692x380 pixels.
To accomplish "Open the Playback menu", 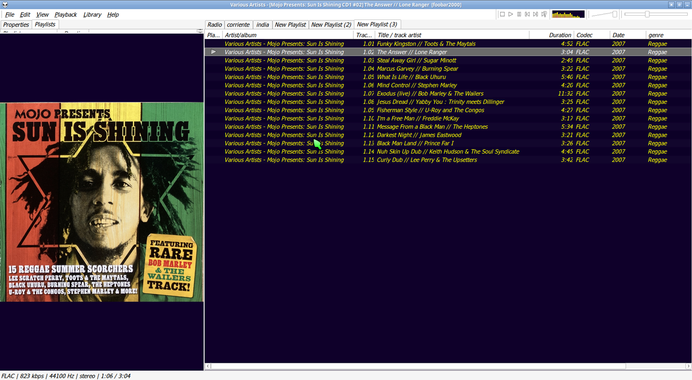I will coord(66,15).
